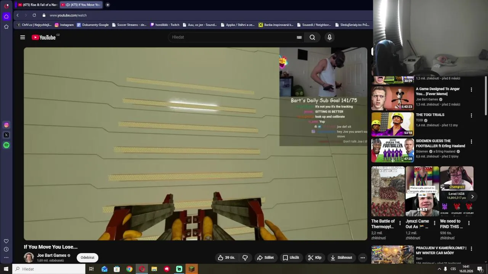The width and height of the screenshot is (488, 274).
Task: Create a clip with the Klip button
Action: coord(315,258)
